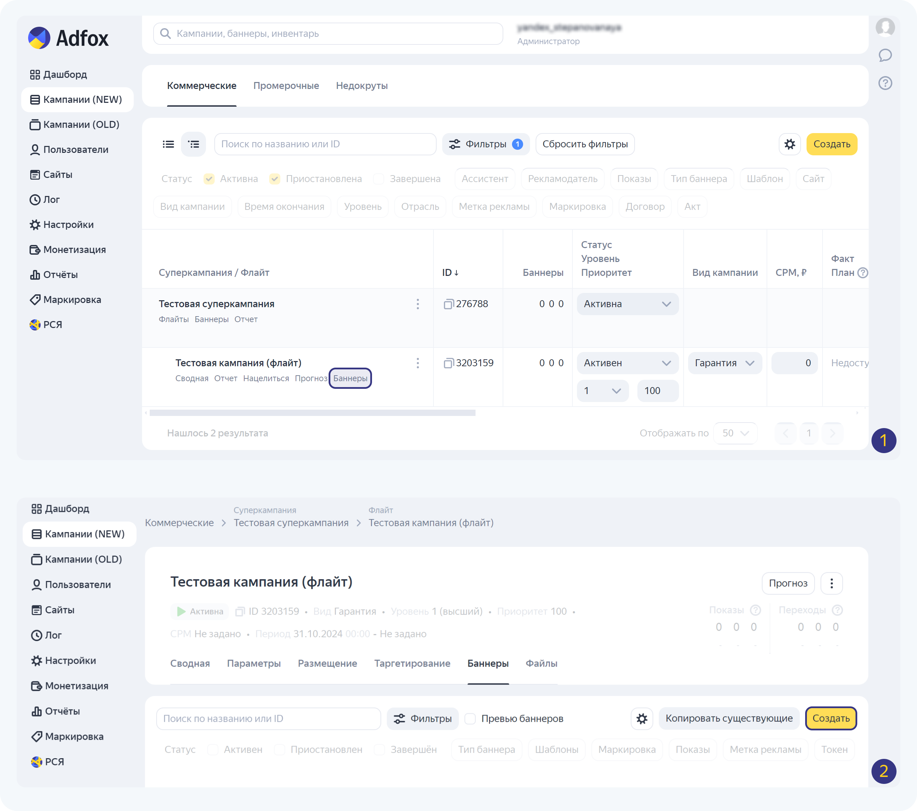Click Сбросить фильтры button
917x811 pixels.
585,144
